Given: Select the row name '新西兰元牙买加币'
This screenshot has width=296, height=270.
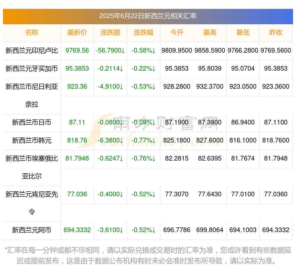Looking at the screenshot, I should pos(32,69).
